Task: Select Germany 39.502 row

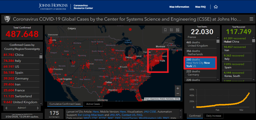Action: coord(21,79)
